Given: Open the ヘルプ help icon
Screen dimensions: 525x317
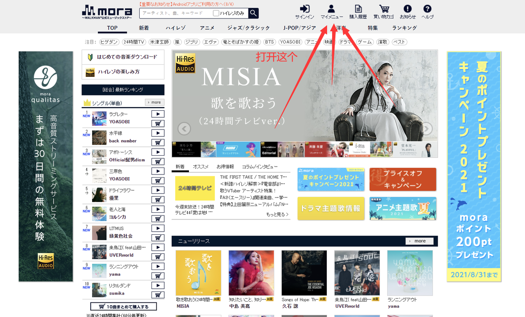Looking at the screenshot, I should (427, 12).
